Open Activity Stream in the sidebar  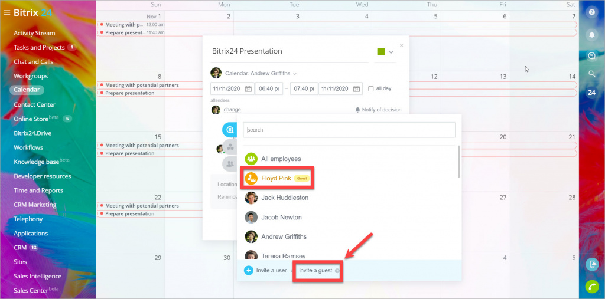coord(34,33)
